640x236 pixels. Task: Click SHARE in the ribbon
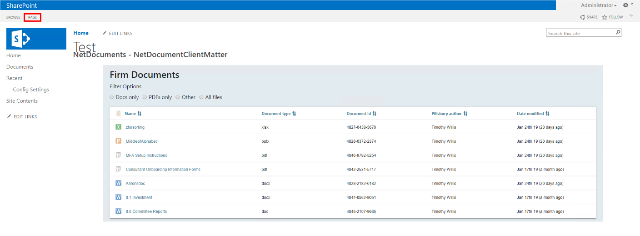pos(592,17)
